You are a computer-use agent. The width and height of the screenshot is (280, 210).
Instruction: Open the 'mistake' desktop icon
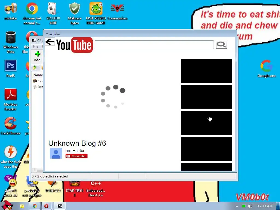pos(11,11)
